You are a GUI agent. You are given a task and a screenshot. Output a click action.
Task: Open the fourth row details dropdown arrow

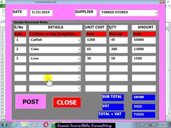click(x=79, y=68)
